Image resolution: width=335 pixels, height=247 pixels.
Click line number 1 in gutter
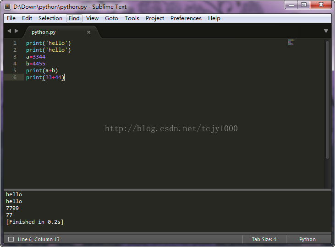click(15, 43)
